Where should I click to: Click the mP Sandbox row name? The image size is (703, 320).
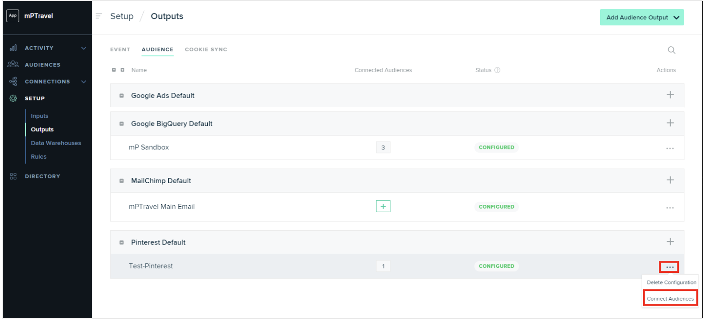[149, 148]
